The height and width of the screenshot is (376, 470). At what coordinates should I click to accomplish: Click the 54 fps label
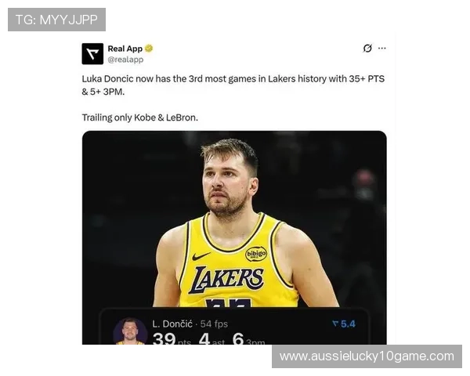tap(214, 324)
